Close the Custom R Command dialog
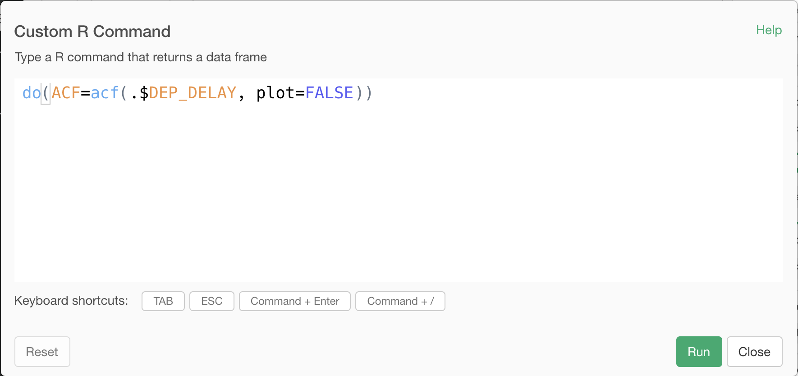The height and width of the screenshot is (376, 798). [x=754, y=352]
